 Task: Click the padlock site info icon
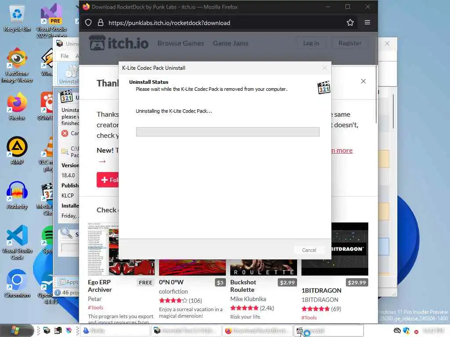click(x=101, y=23)
